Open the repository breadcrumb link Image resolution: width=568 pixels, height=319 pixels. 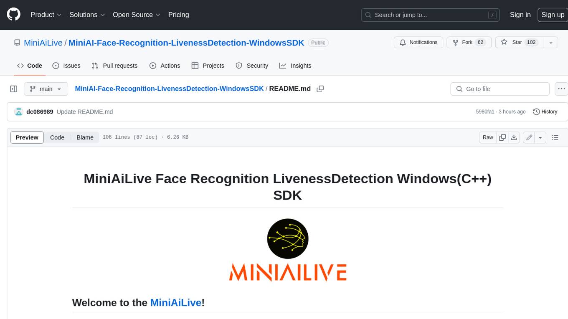click(x=169, y=89)
